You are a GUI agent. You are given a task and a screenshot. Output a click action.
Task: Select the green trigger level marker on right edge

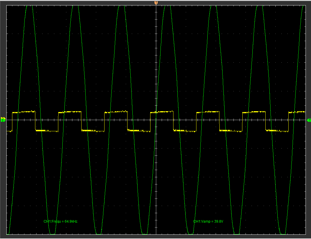(309, 120)
